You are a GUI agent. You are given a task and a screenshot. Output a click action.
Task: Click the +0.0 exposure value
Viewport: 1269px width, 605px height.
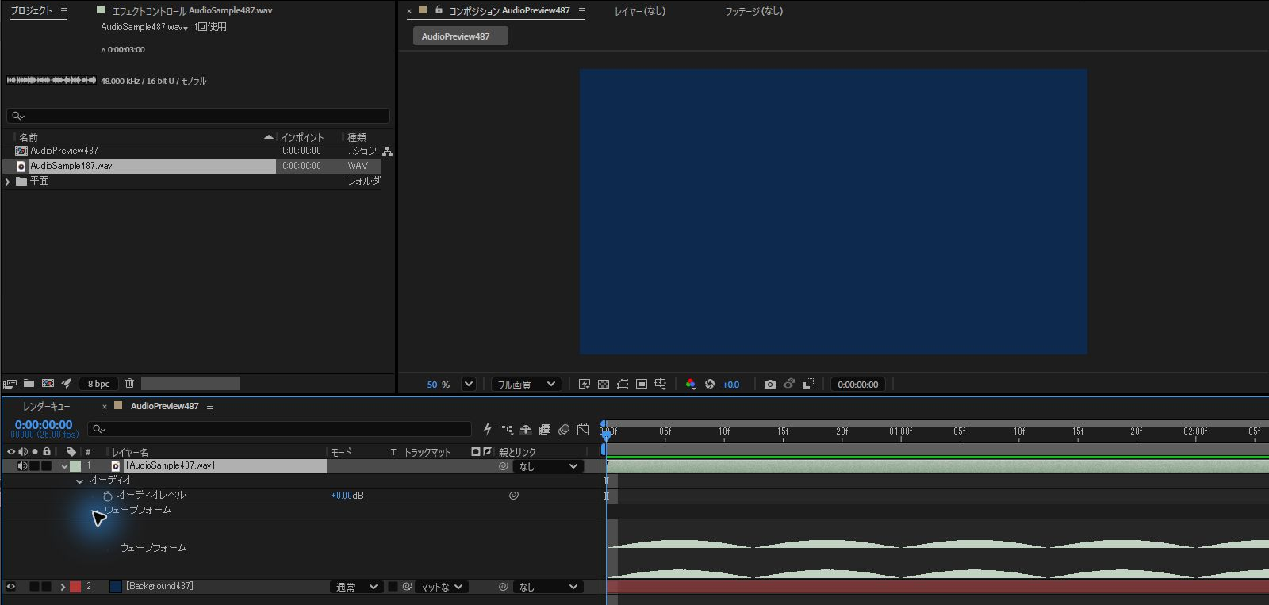point(730,385)
